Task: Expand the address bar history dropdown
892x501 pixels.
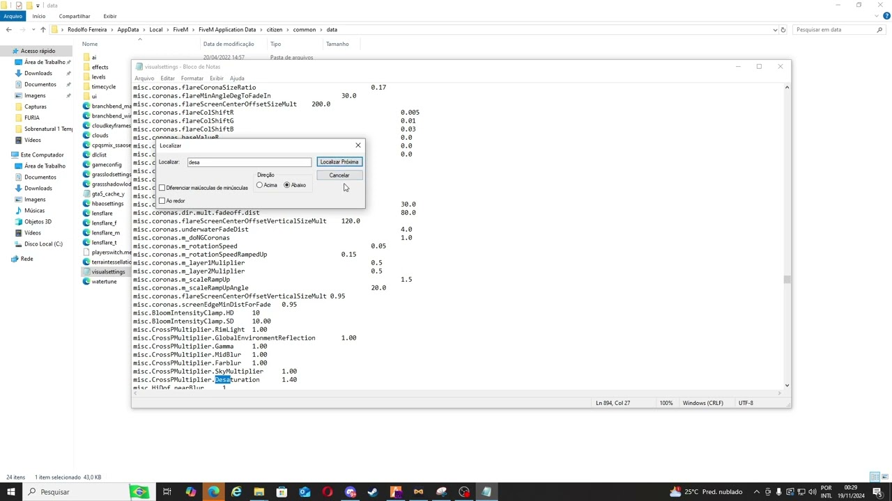Action: [x=775, y=30]
